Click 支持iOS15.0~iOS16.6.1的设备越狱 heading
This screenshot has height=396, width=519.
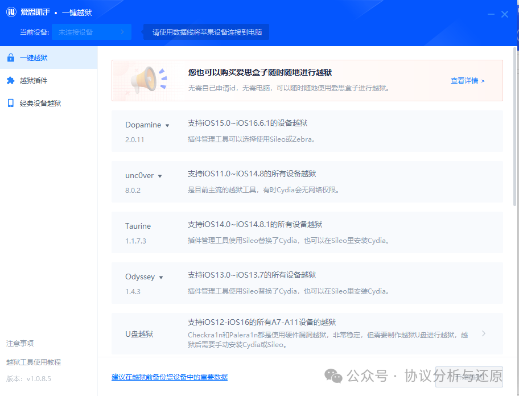click(248, 123)
